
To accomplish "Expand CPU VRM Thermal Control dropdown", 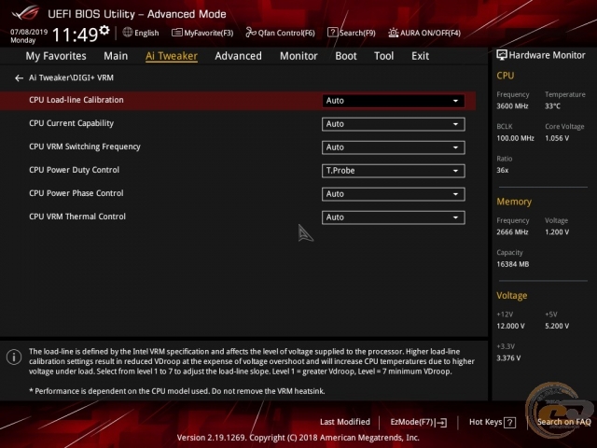I will [x=394, y=217].
